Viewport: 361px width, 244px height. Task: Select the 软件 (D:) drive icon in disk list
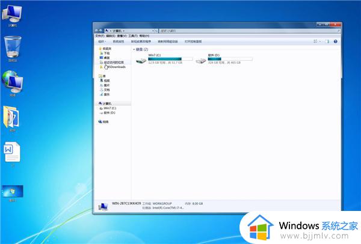(201, 61)
